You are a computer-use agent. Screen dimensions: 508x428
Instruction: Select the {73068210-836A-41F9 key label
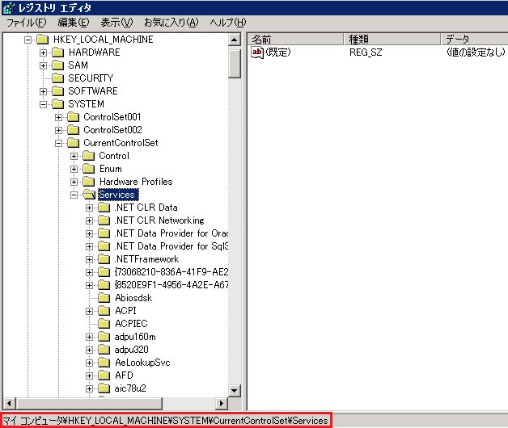[171, 272]
